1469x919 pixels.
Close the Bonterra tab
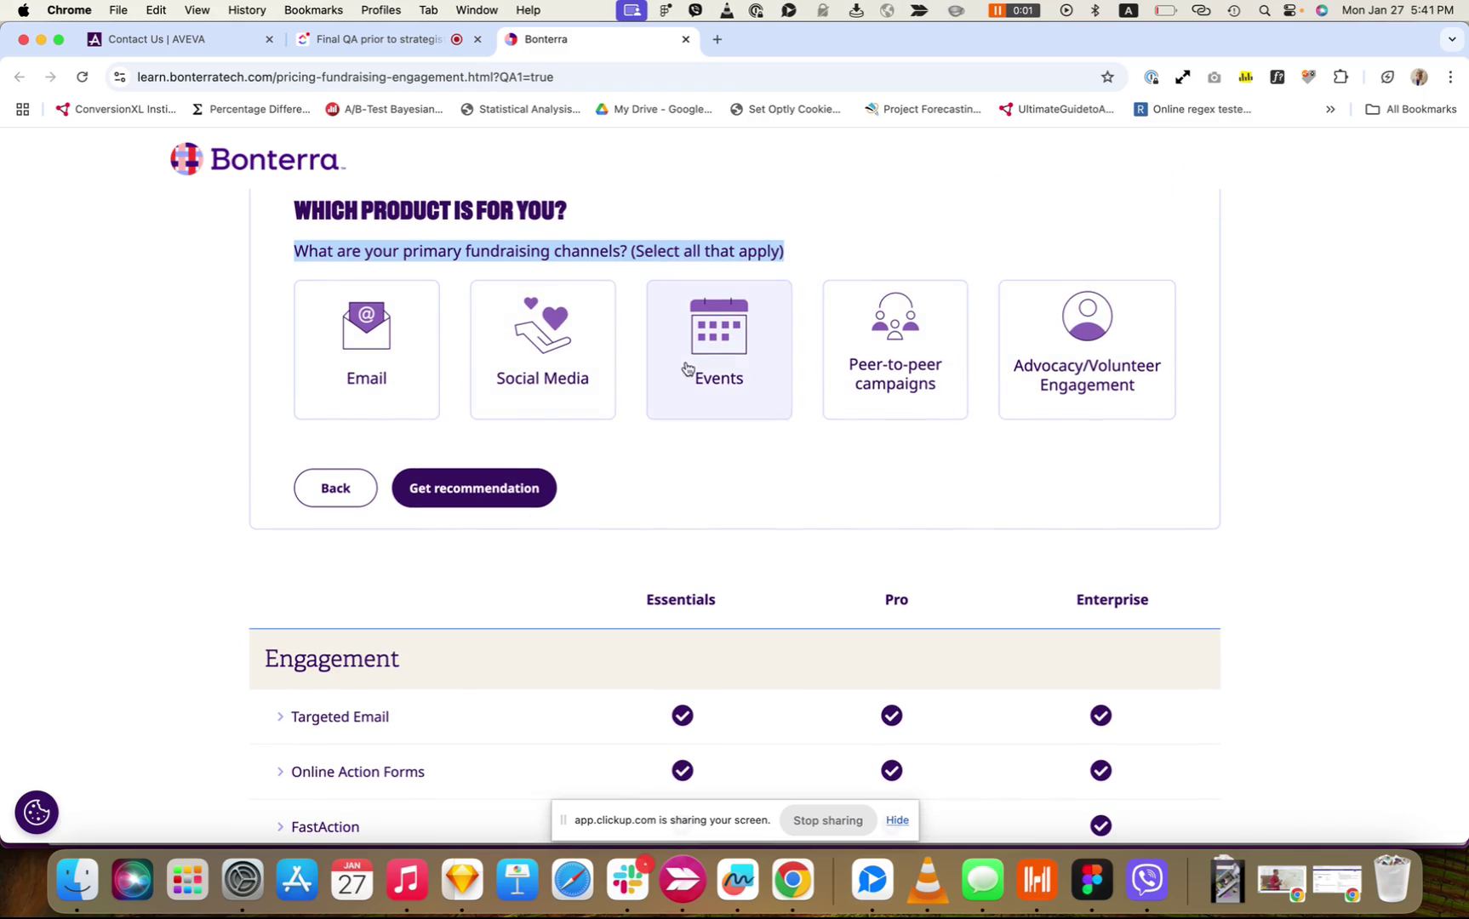[686, 39]
